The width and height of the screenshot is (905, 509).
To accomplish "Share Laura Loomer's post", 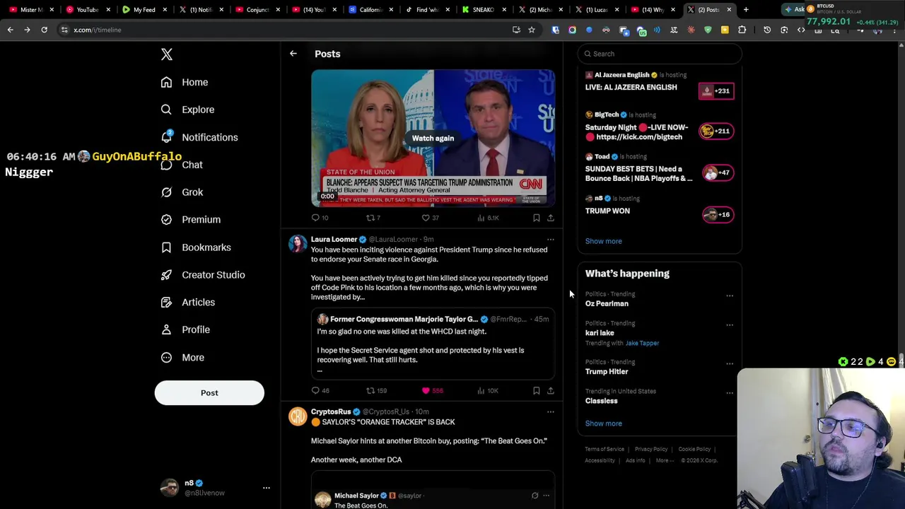I will tap(551, 390).
